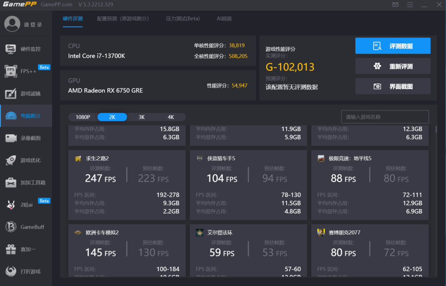Click single-core score 38,819
Screen dimensions: 446x286
click(236, 45)
